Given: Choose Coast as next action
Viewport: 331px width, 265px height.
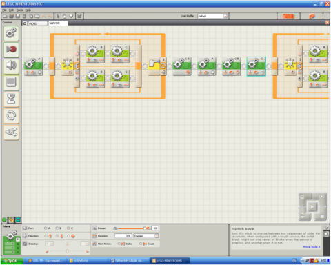Looking at the screenshot, I should coord(141,244).
